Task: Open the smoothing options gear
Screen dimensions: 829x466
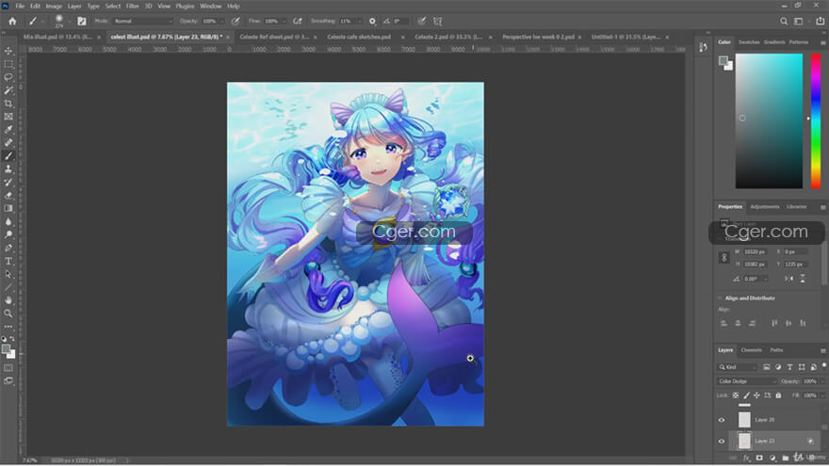Action: pos(372,21)
